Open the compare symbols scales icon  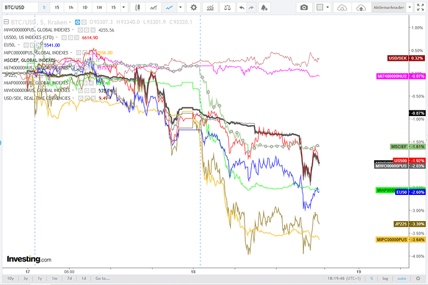pos(227,7)
